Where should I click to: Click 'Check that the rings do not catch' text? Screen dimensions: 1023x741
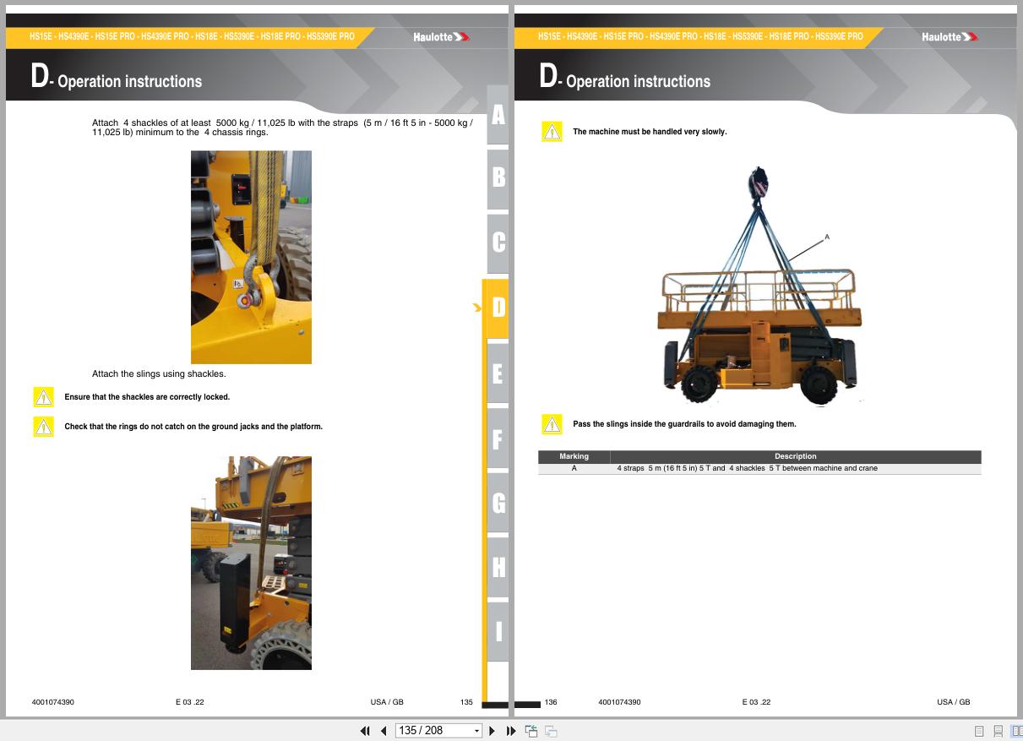193,427
